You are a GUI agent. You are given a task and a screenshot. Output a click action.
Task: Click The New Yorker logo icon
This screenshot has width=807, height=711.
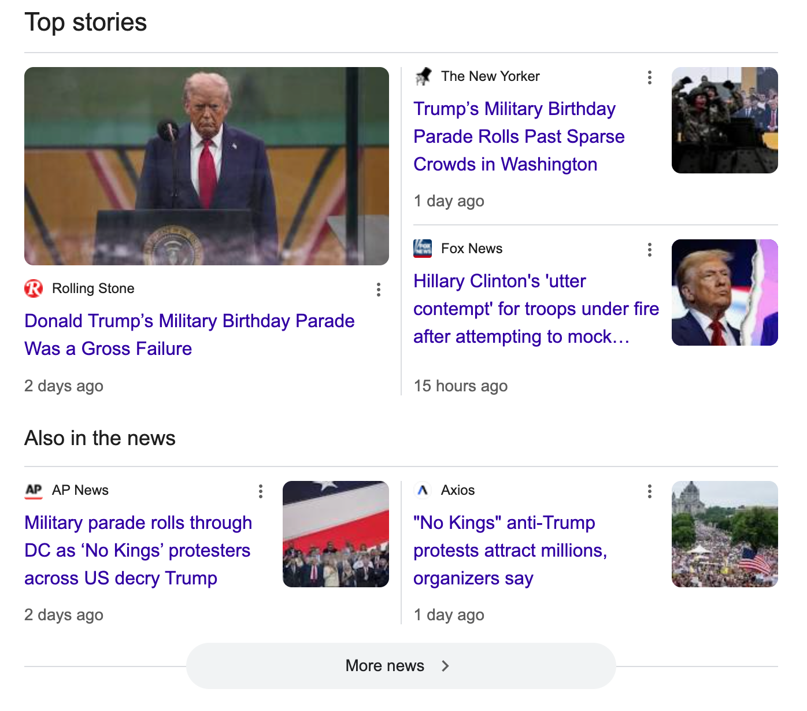coord(423,76)
